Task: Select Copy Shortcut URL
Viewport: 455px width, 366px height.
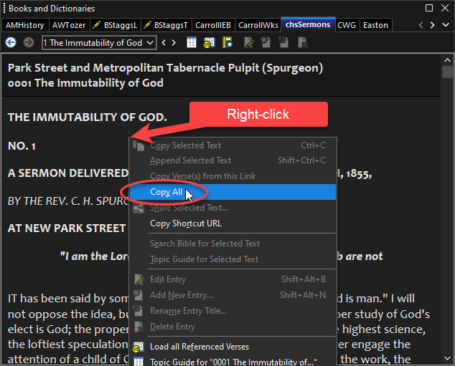Action: [233, 223]
